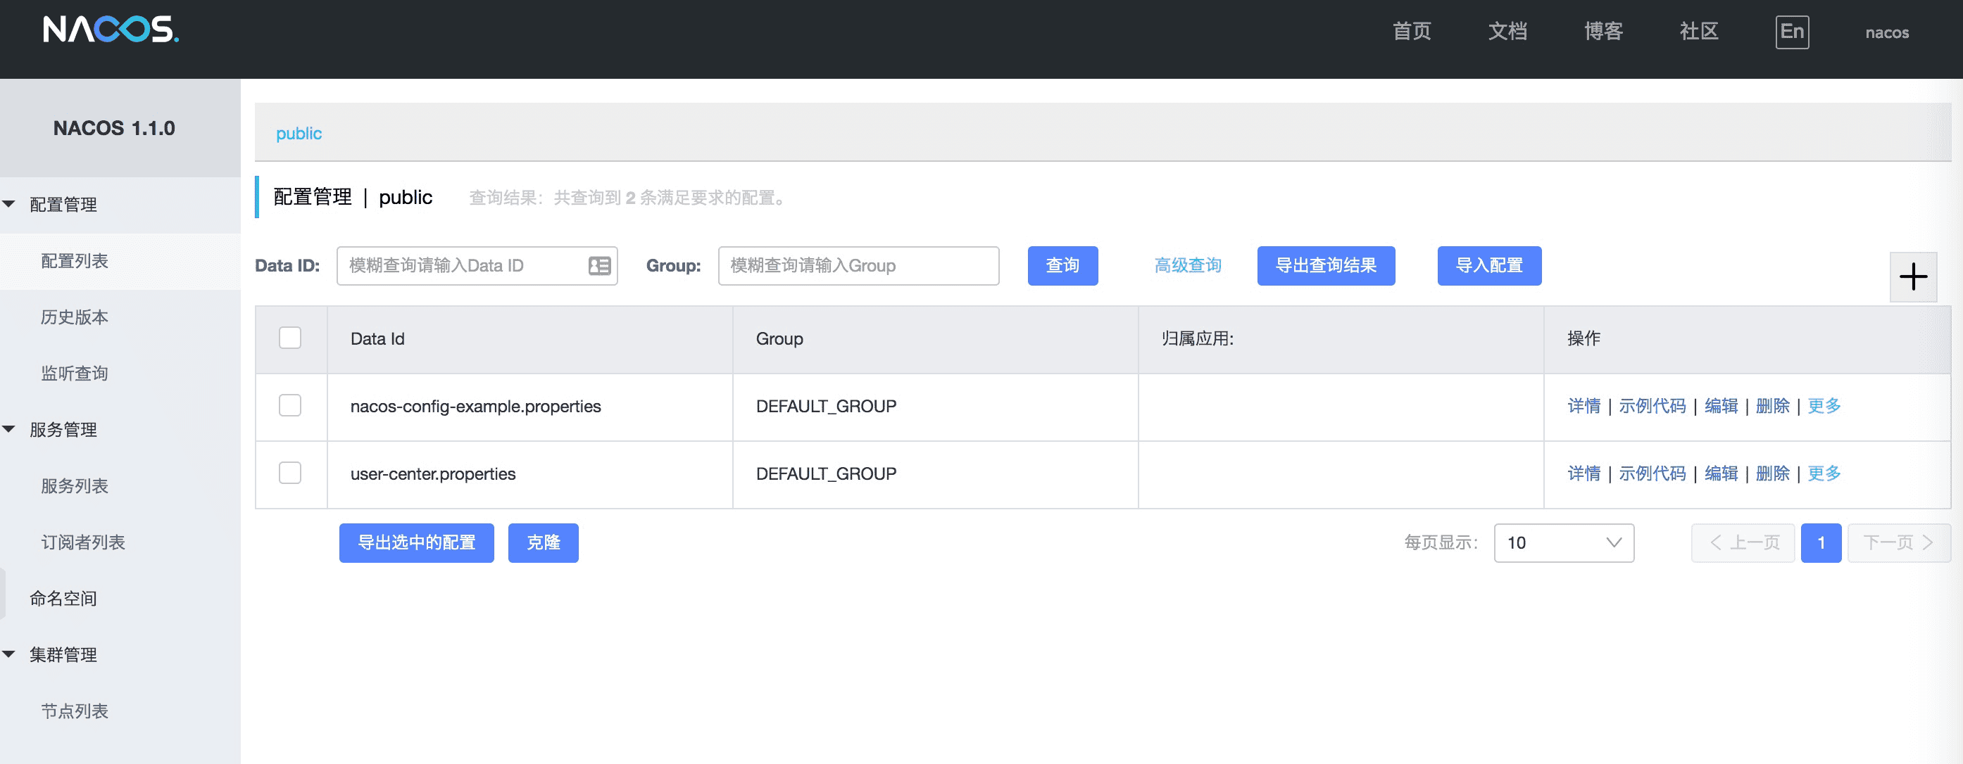The height and width of the screenshot is (764, 1963).
Task: Open 节点列表 in the sidebar
Action: [75, 711]
